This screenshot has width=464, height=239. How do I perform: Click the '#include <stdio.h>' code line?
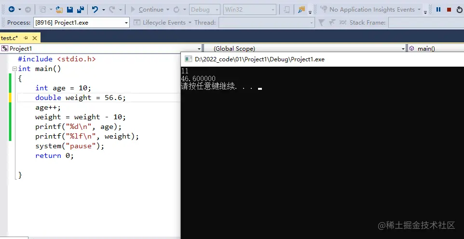click(x=56, y=59)
